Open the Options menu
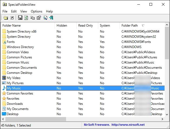 point(37,11)
